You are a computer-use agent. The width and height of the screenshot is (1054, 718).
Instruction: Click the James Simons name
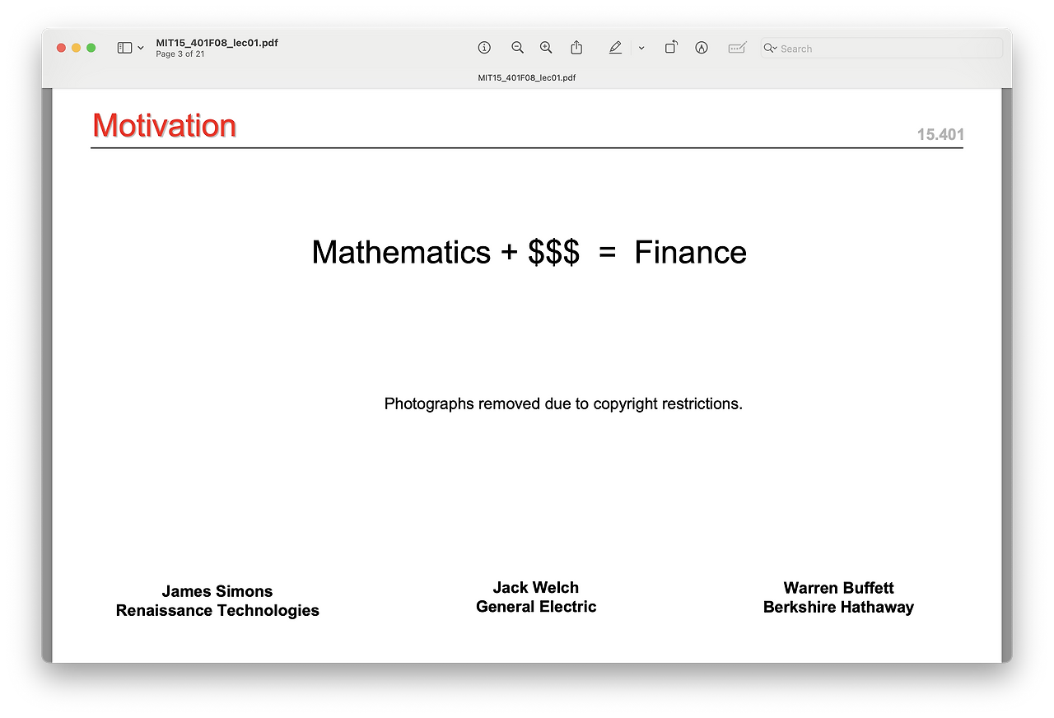click(x=217, y=591)
